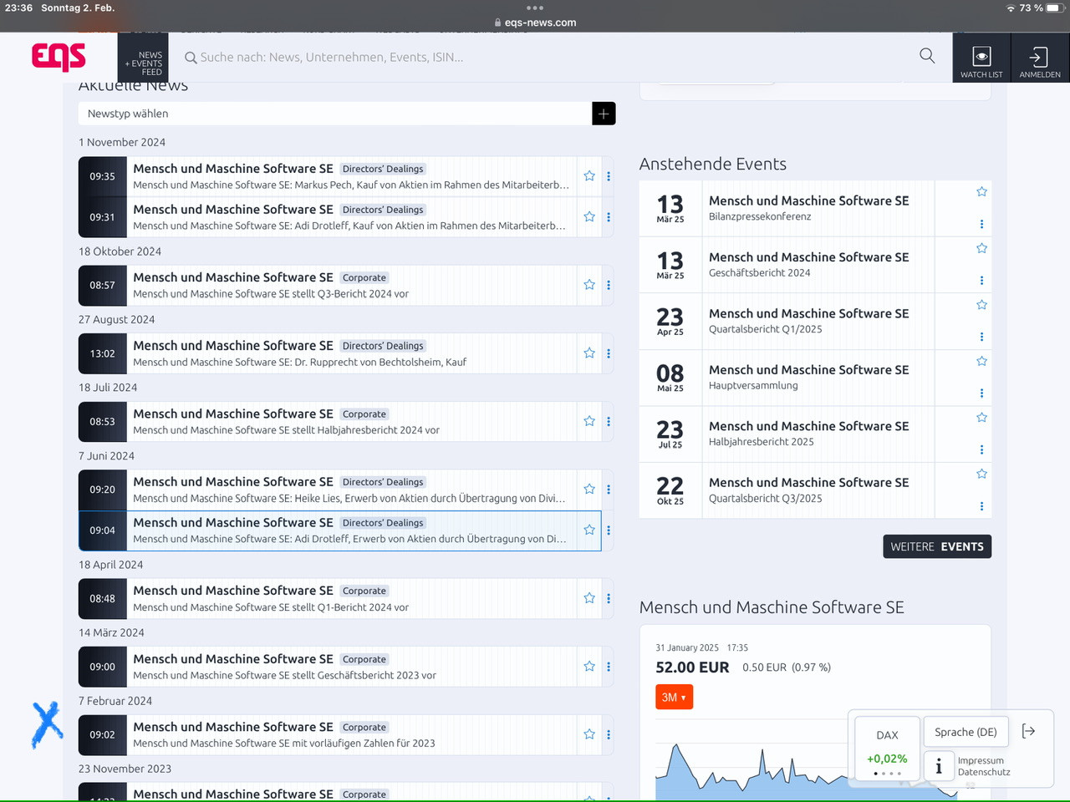Image resolution: width=1070 pixels, height=802 pixels.
Task: Open the Impressum link
Action: (981, 761)
